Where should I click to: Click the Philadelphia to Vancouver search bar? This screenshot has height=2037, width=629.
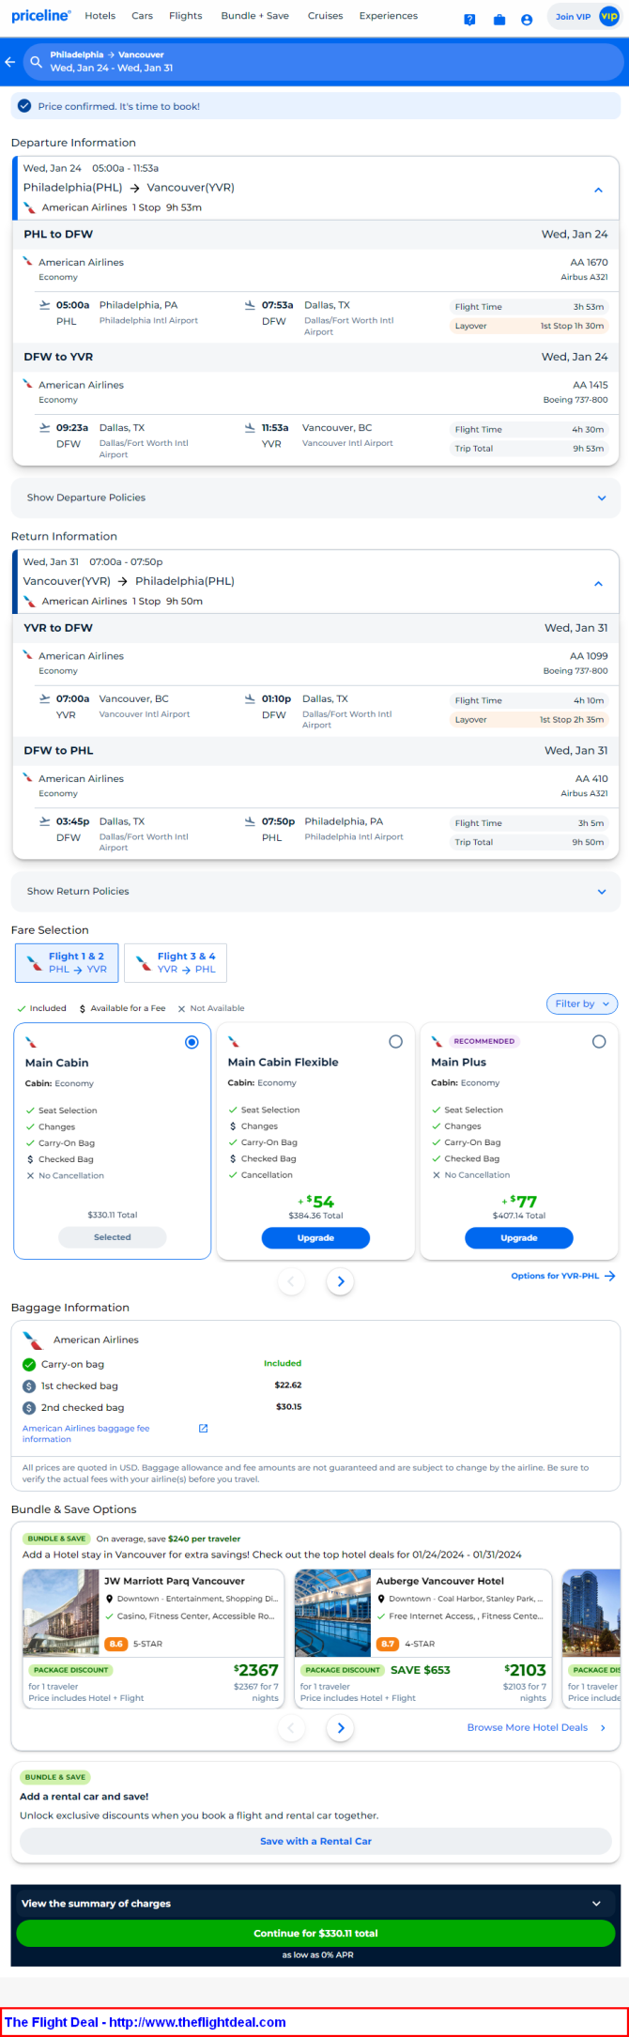323,62
